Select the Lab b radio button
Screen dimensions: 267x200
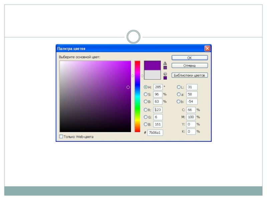[179, 102]
